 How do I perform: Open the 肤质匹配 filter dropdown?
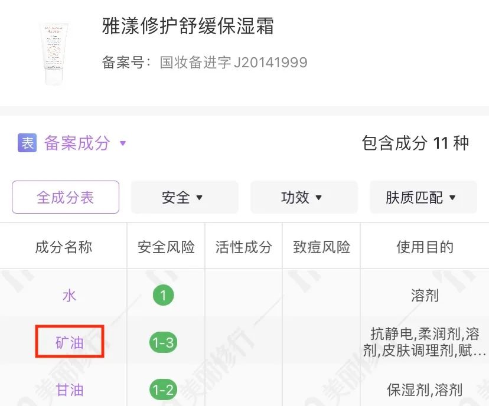(422, 197)
